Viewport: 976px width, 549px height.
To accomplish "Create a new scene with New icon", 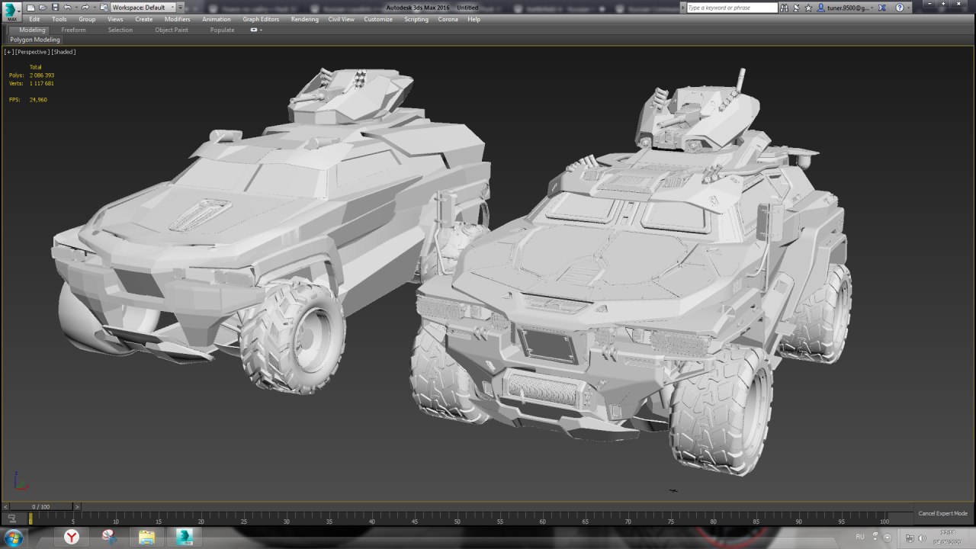I will click(x=31, y=7).
